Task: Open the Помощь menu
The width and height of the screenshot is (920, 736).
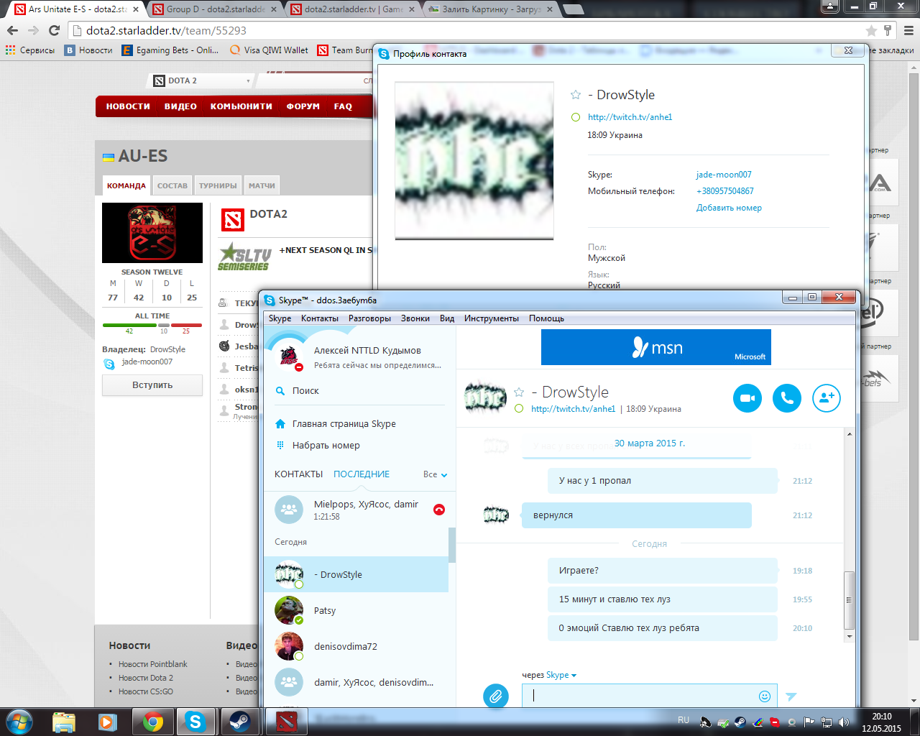Action: (547, 318)
